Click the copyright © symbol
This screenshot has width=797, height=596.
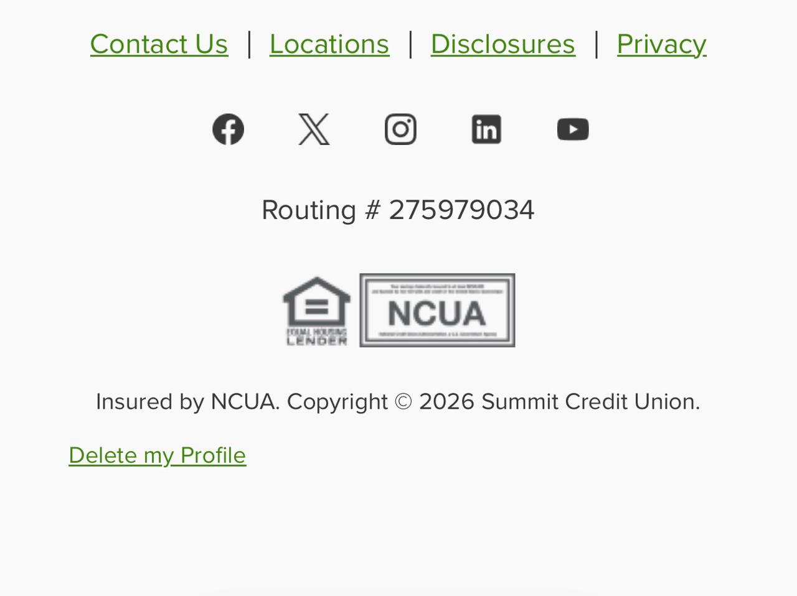click(403, 402)
